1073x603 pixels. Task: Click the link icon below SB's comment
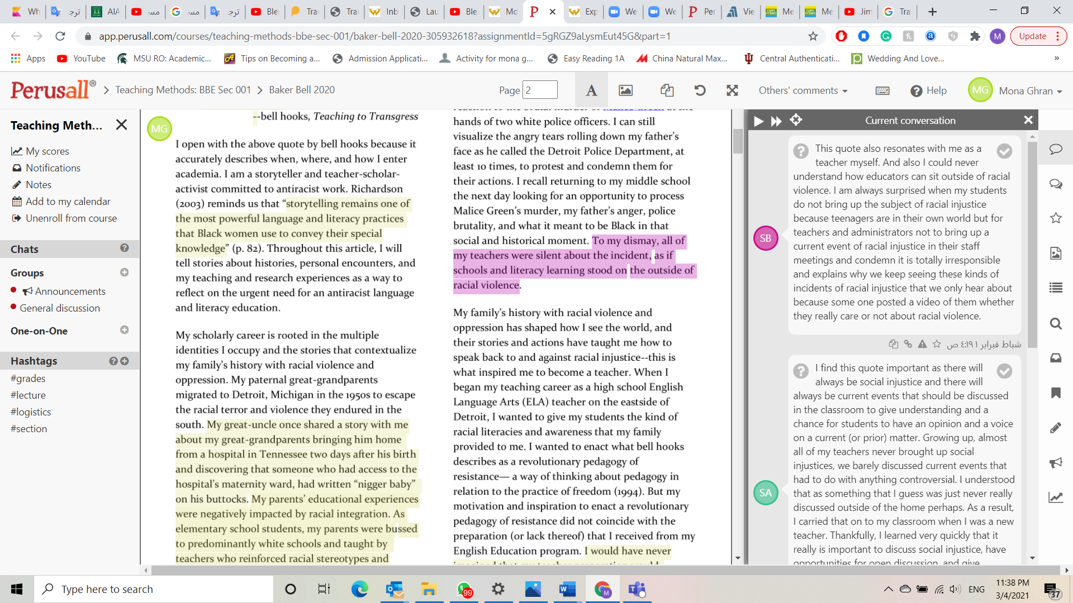pos(908,344)
